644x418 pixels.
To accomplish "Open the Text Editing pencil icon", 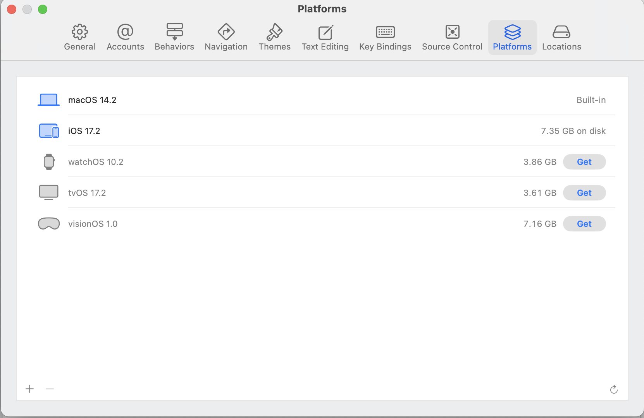I will (x=325, y=32).
